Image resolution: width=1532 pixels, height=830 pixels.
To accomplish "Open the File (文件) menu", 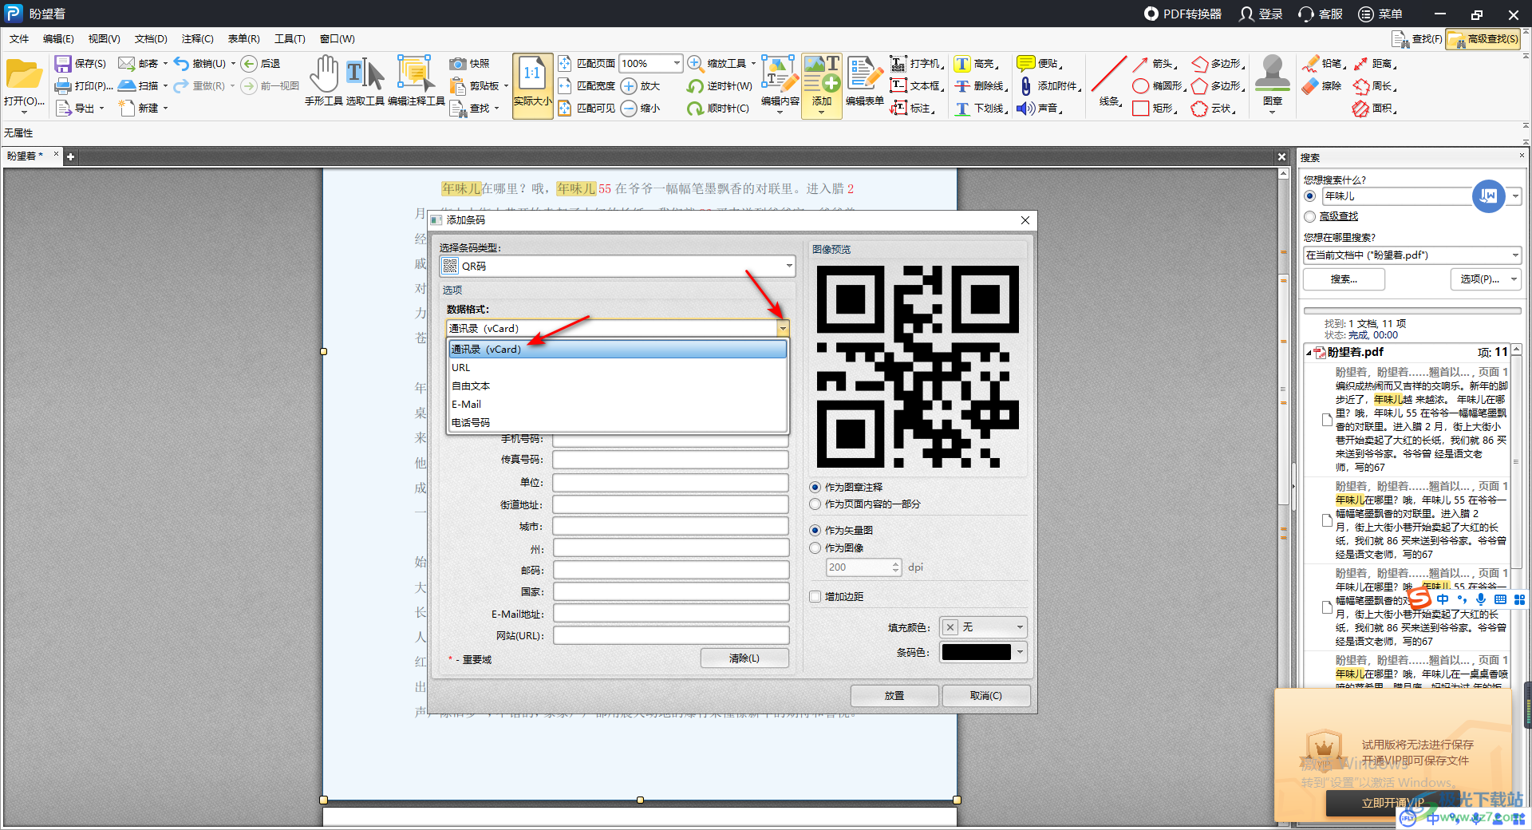I will pos(19,38).
